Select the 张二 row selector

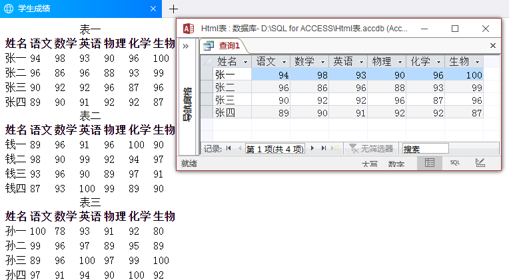pos(207,87)
